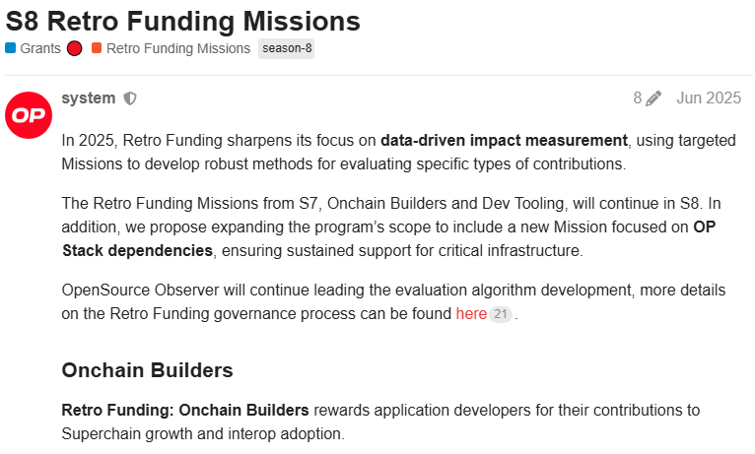Click the orange Retro Funding Missions square
The height and width of the screenshot is (454, 755).
[97, 48]
